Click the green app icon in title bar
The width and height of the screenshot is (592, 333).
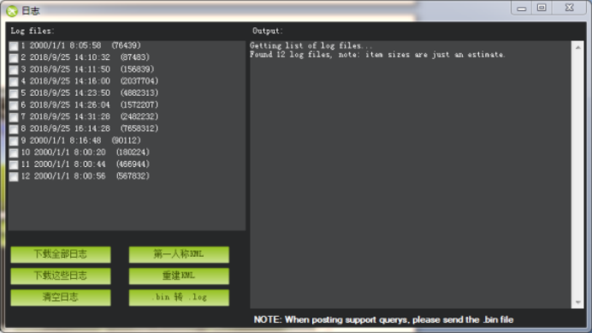(12, 11)
